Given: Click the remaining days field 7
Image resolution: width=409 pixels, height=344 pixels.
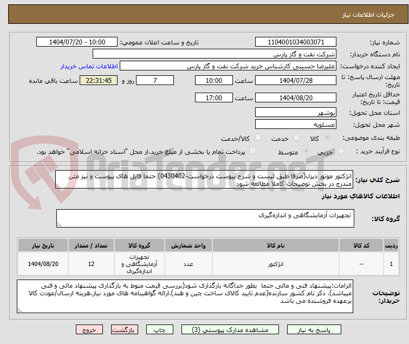Looking at the screenshot, I should click(x=155, y=80).
